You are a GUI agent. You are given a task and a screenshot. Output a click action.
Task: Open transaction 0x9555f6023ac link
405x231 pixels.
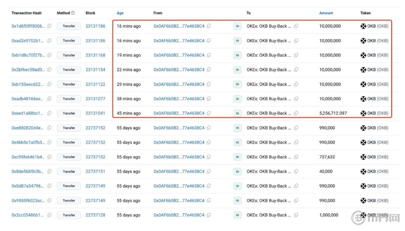(x=28, y=200)
